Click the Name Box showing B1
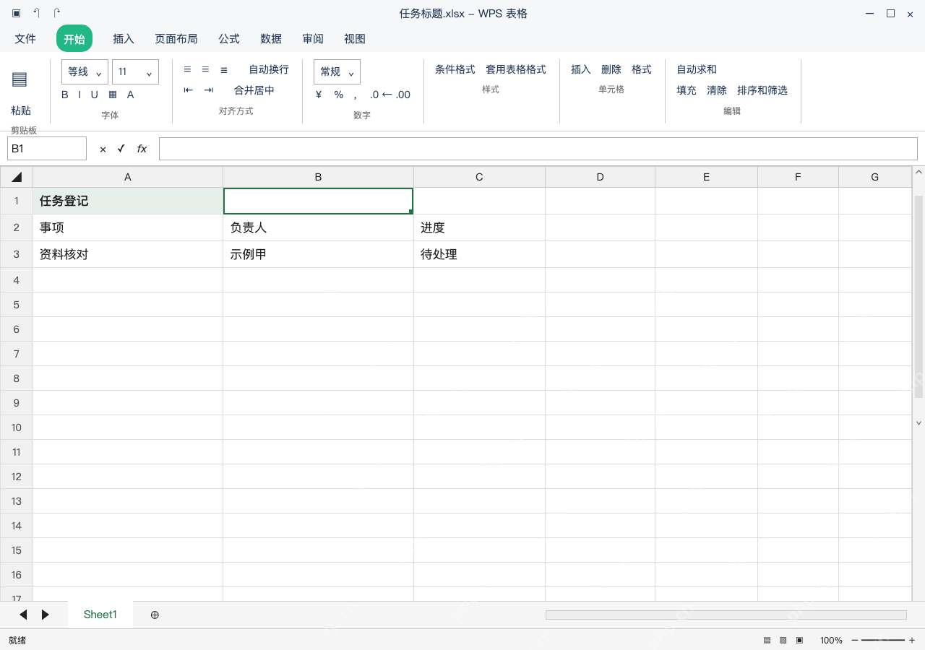Viewport: 925px width, 650px height. (47, 149)
